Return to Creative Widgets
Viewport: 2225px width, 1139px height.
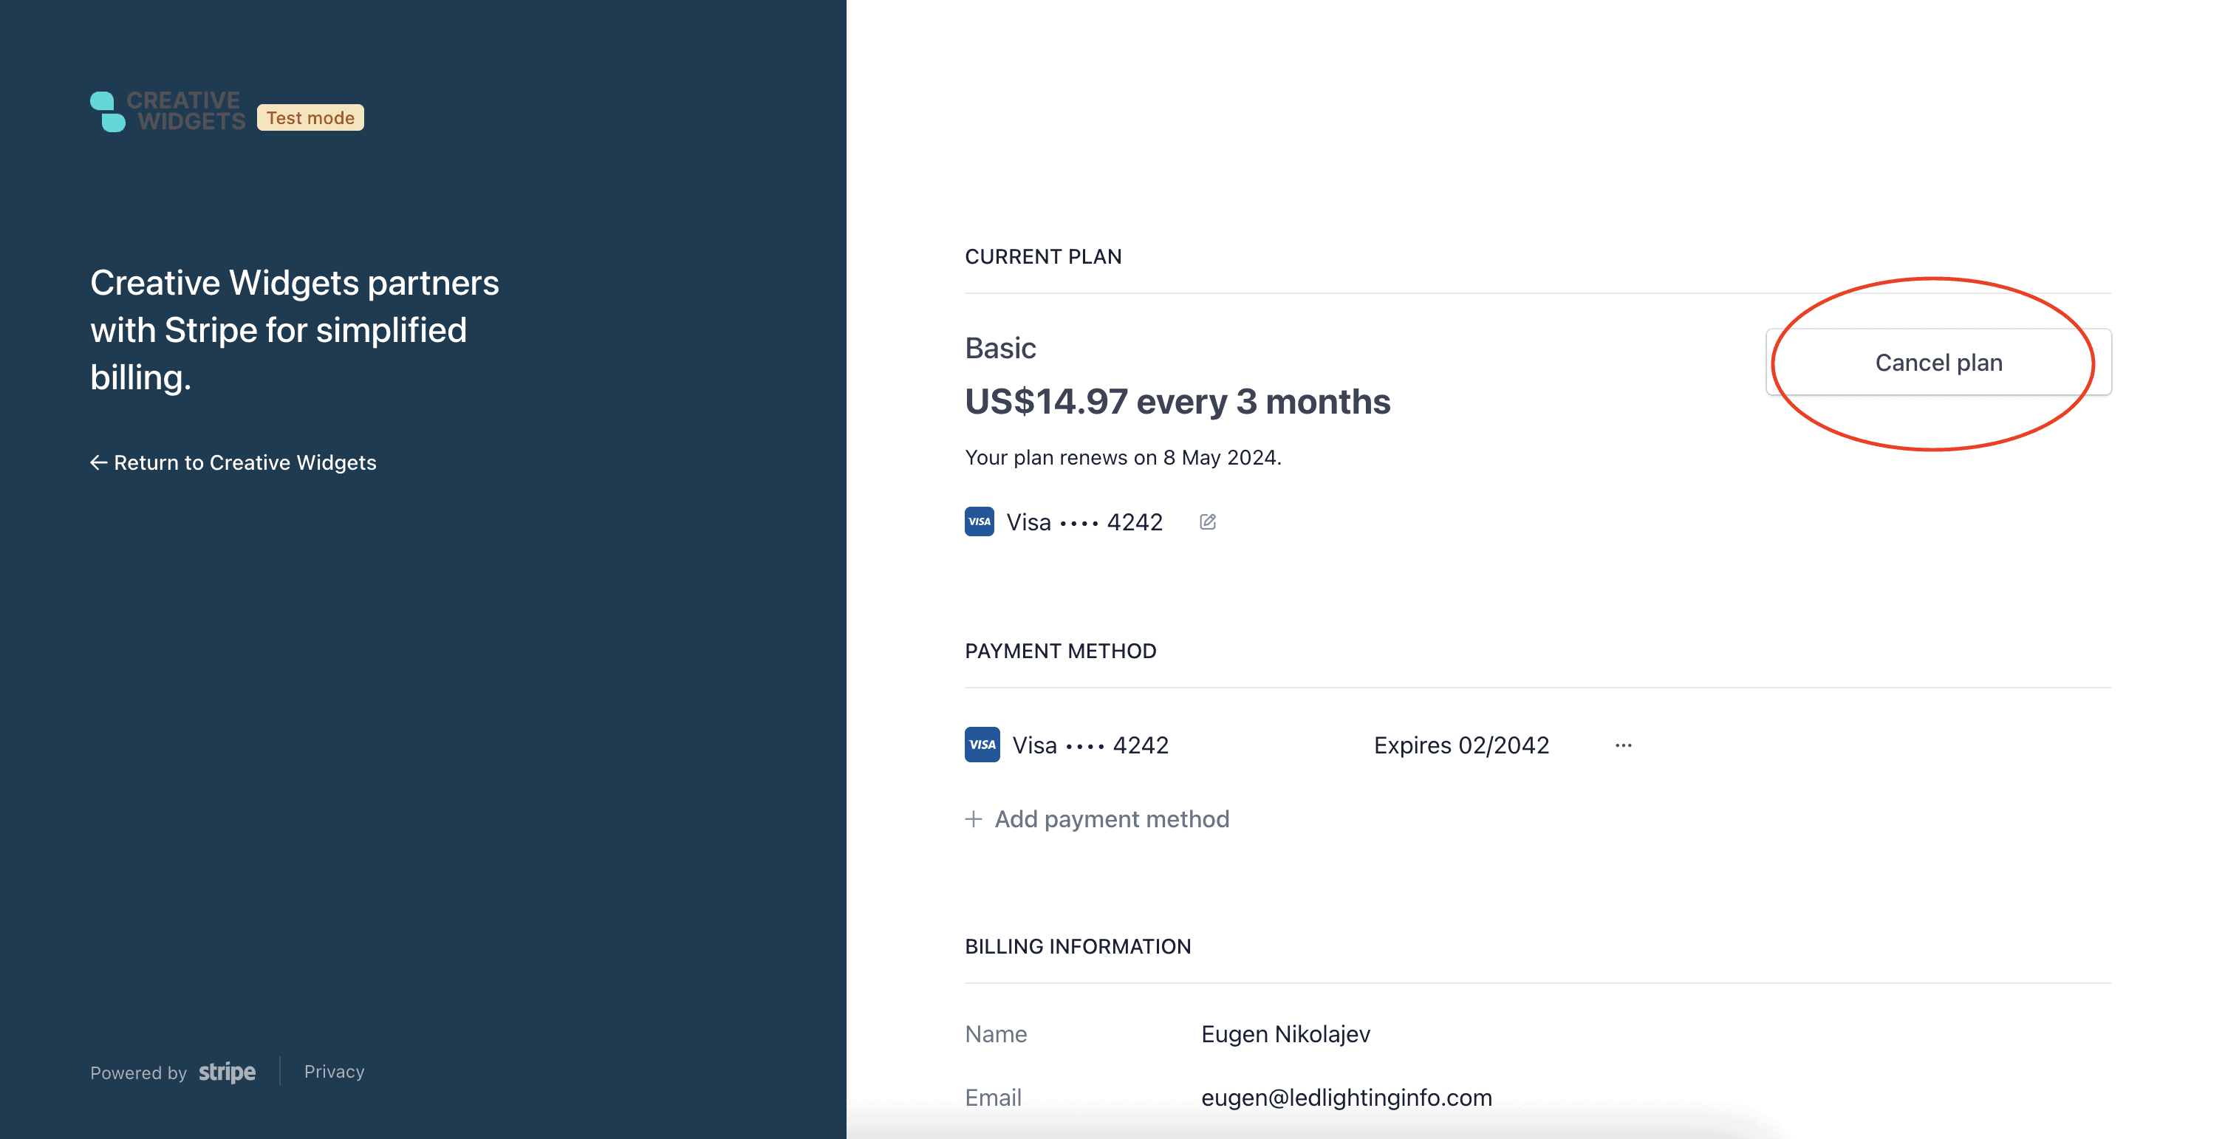click(x=233, y=463)
